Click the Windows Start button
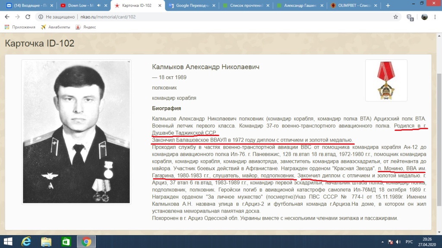The image size is (442, 248). pos(8,242)
